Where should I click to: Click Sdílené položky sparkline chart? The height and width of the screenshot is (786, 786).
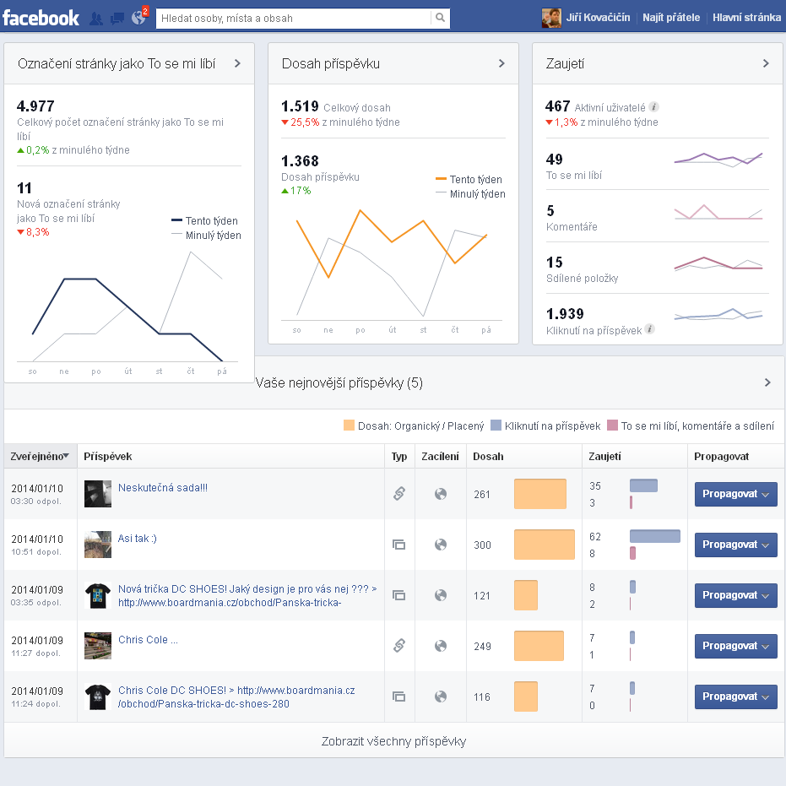[718, 263]
